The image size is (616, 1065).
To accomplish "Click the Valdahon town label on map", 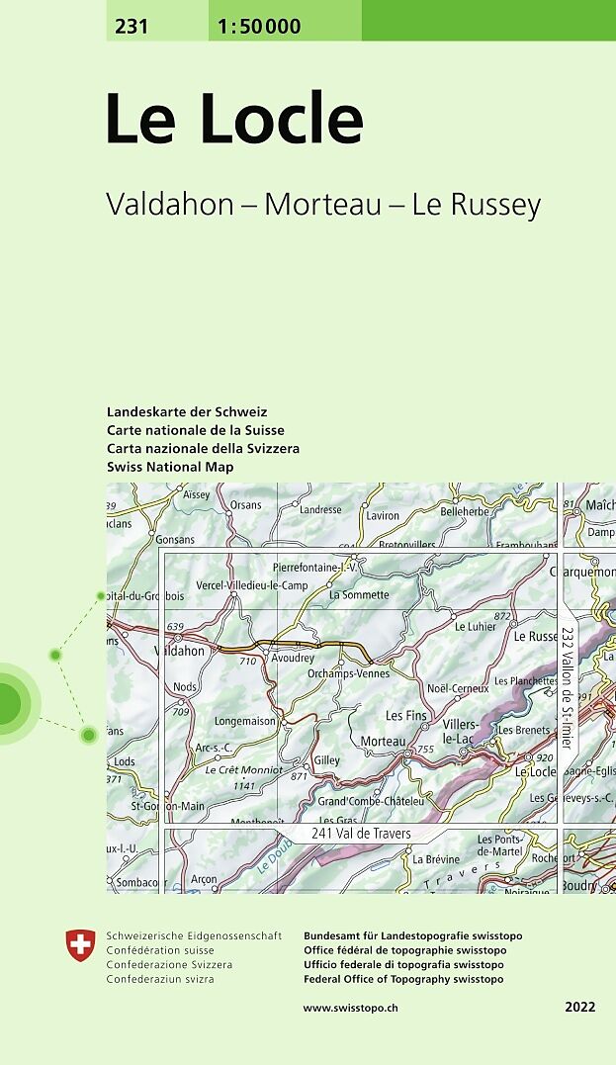I will pyautogui.click(x=181, y=651).
